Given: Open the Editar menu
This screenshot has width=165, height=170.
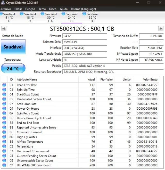Looking at the screenshot, I should point(18,9).
